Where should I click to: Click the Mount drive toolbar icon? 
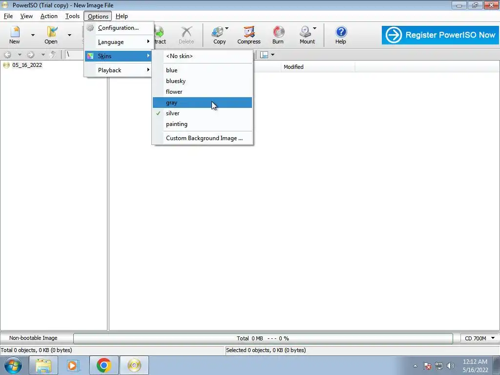pos(306,32)
